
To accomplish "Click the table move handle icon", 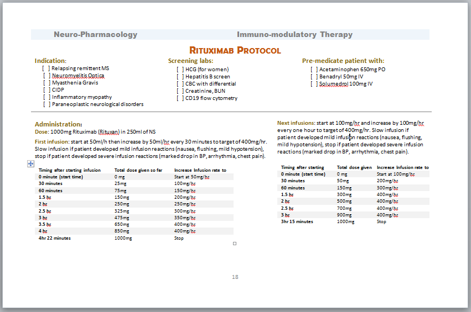I will (x=30, y=164).
